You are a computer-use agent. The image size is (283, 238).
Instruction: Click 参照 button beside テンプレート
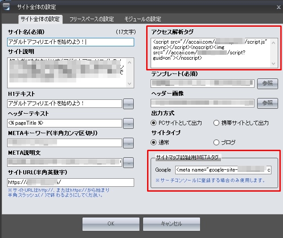pyautogui.click(x=267, y=83)
